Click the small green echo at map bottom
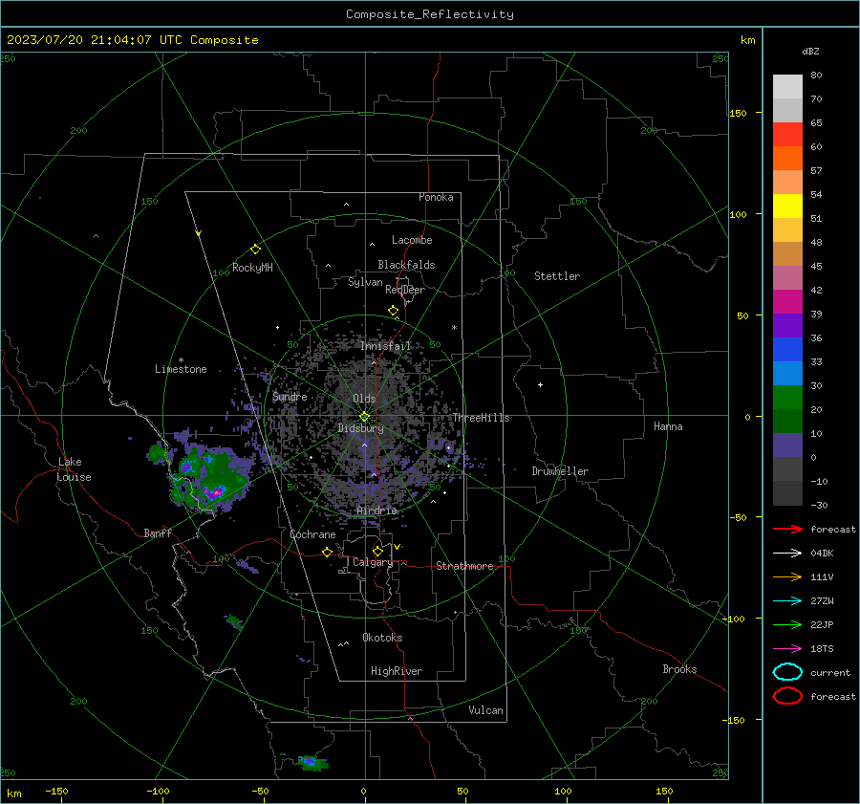 tap(312, 763)
